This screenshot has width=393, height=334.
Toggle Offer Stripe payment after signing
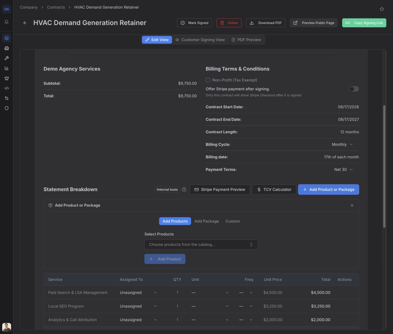tap(354, 89)
